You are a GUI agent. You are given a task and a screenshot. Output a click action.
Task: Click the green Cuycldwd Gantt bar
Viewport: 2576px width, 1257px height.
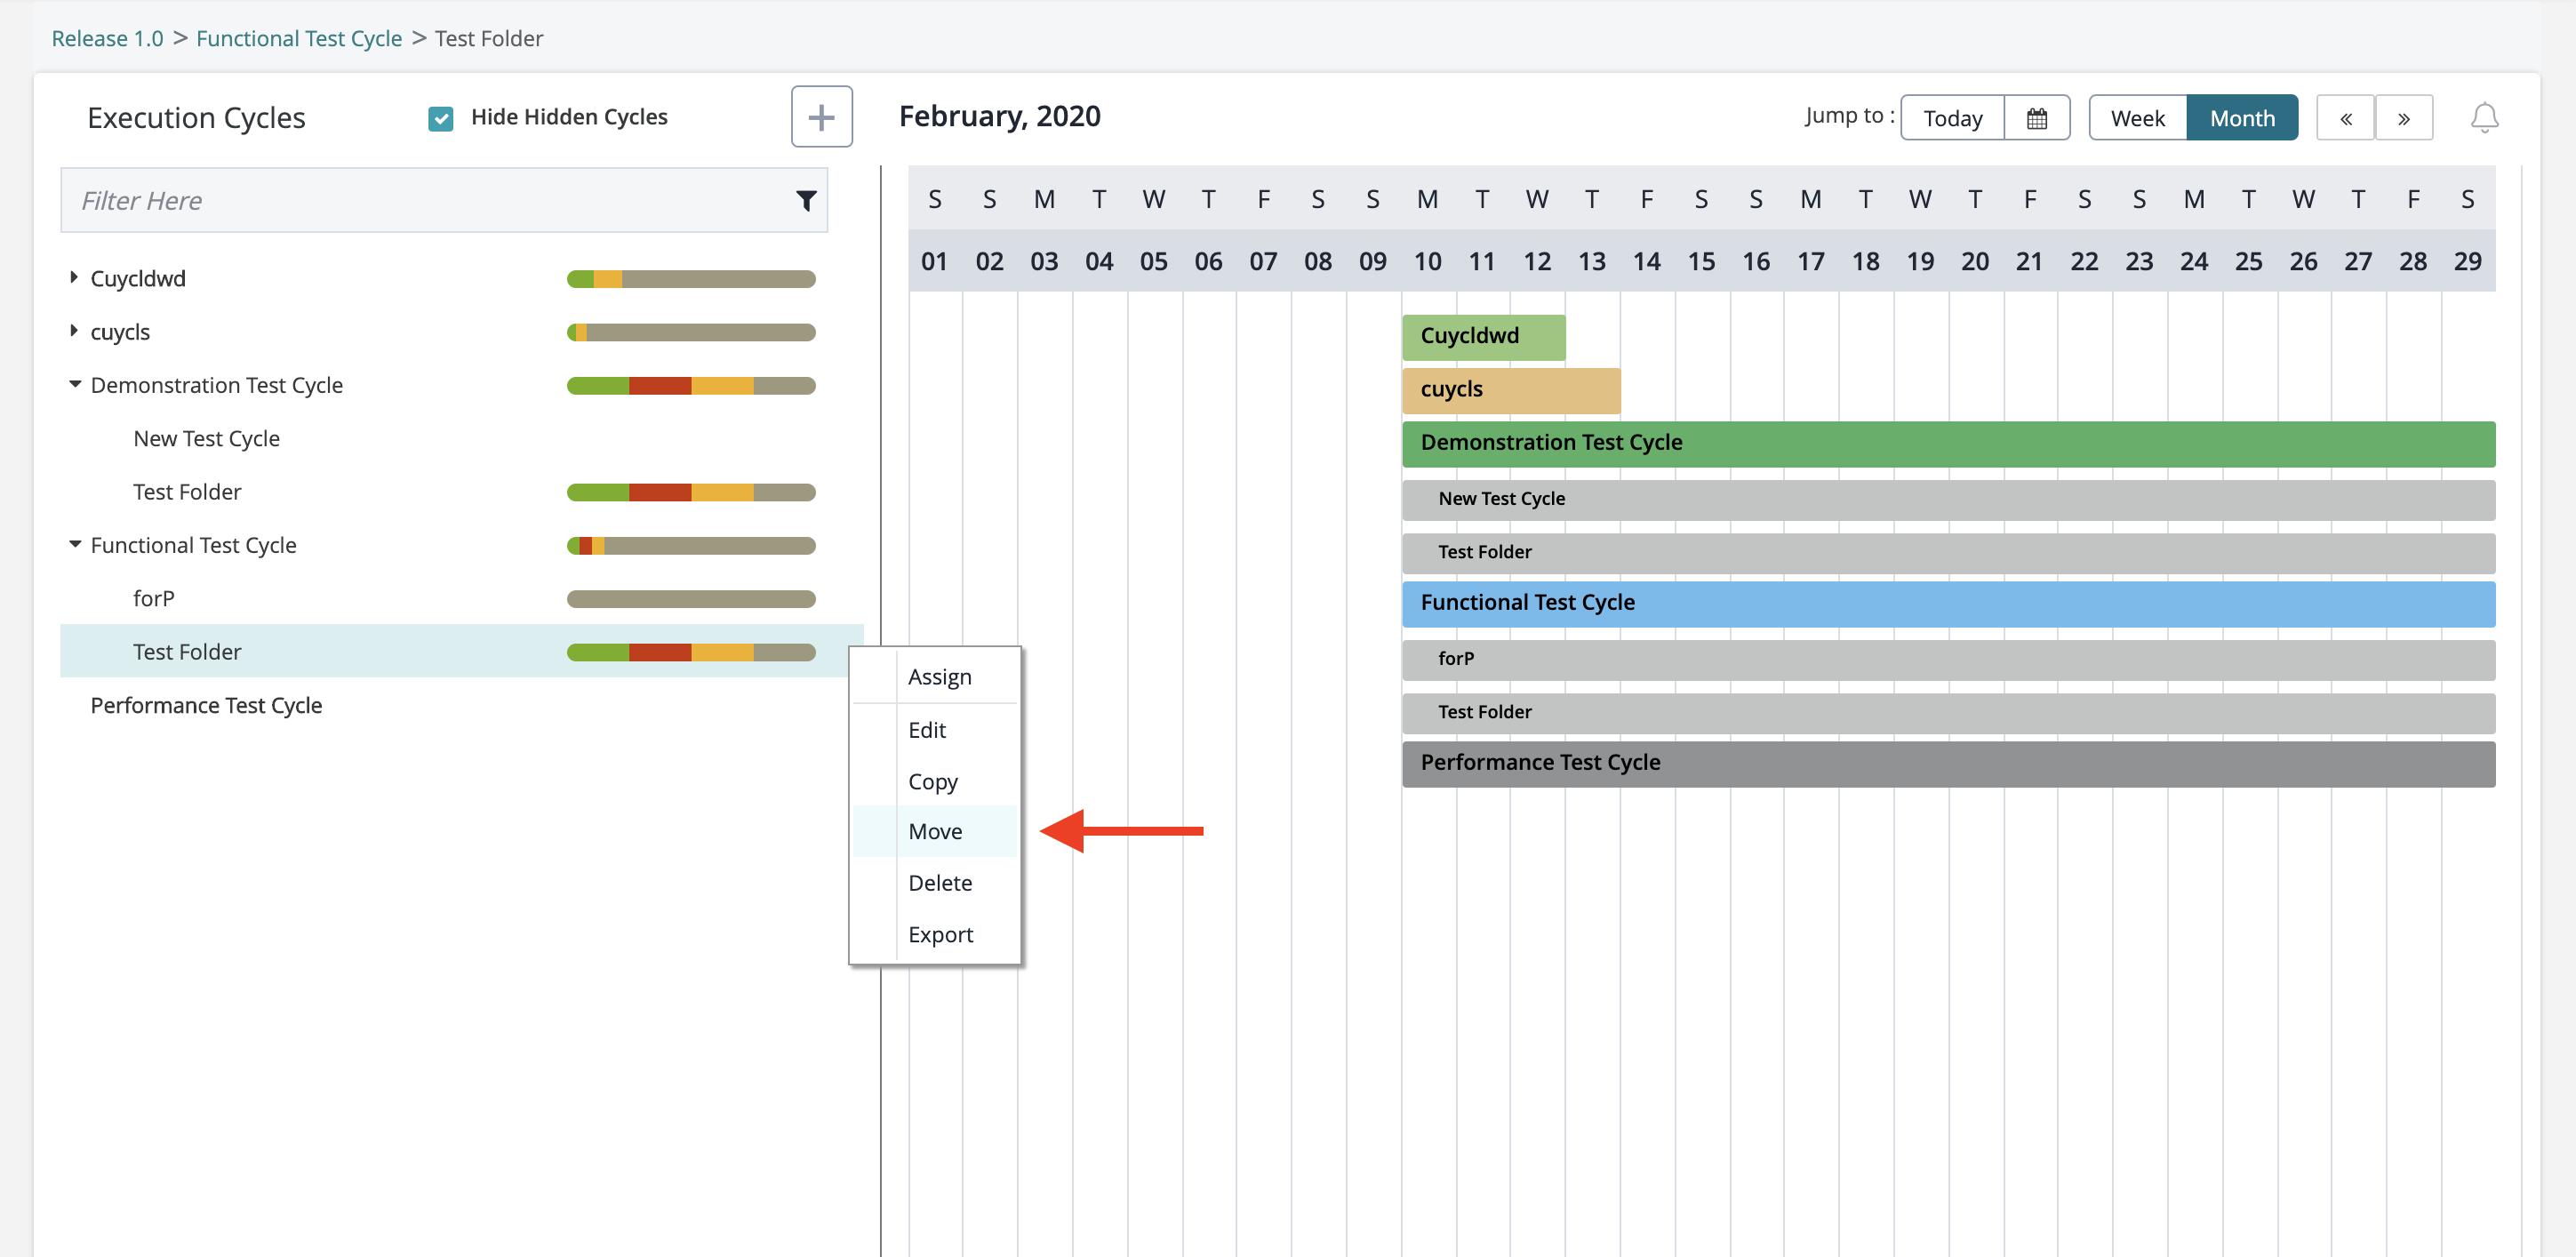pos(1483,337)
